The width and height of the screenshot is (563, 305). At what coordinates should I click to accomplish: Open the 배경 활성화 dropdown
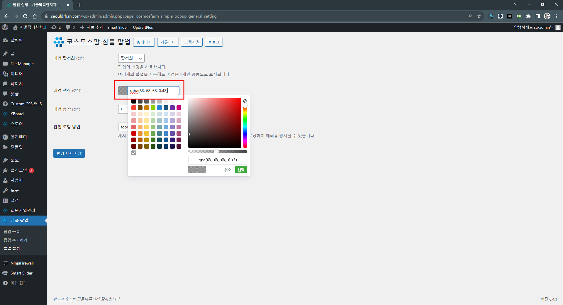click(x=131, y=58)
